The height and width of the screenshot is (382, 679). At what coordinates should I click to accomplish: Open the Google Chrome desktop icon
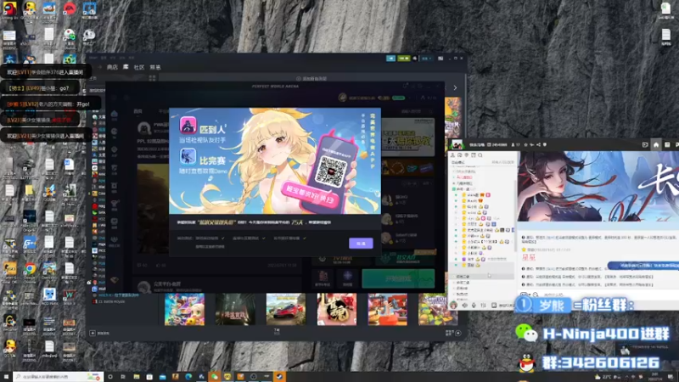pyautogui.click(x=30, y=270)
